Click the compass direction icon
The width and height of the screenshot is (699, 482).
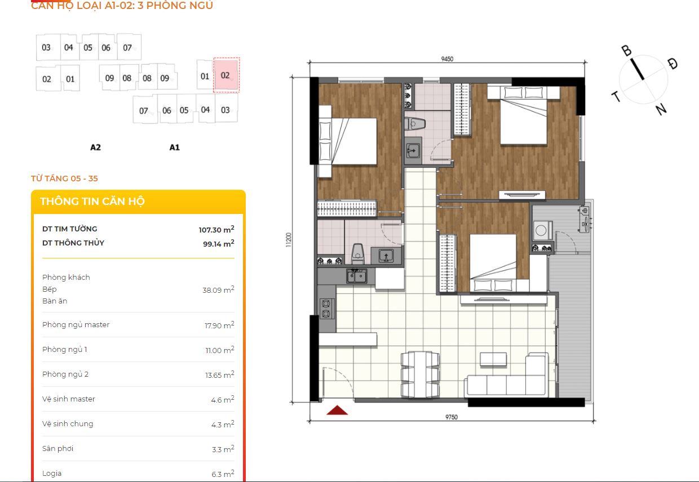coord(644,80)
